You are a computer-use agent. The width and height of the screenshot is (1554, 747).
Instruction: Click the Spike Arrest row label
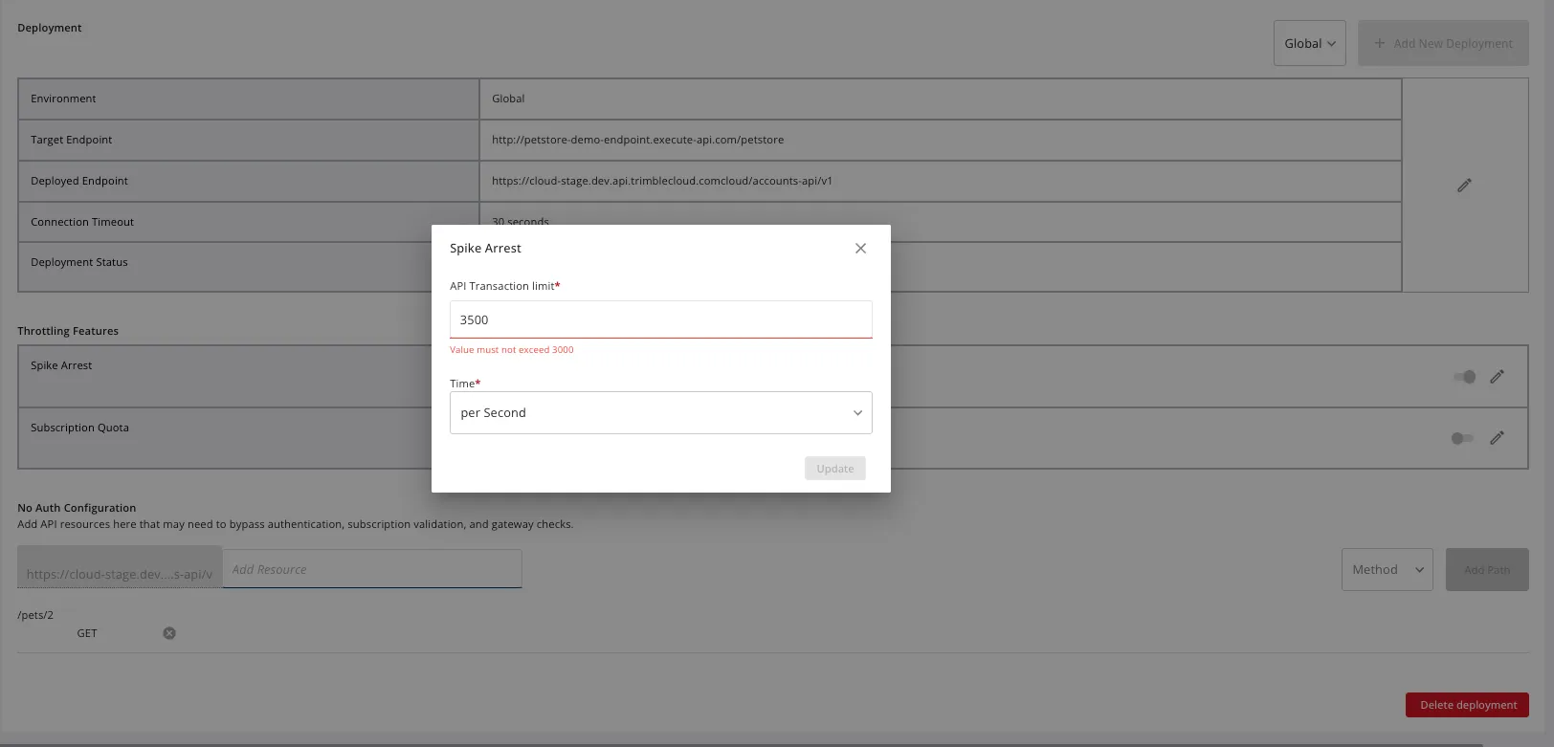(61, 365)
